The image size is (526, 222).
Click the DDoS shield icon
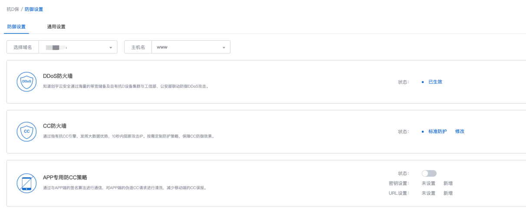(x=26, y=82)
